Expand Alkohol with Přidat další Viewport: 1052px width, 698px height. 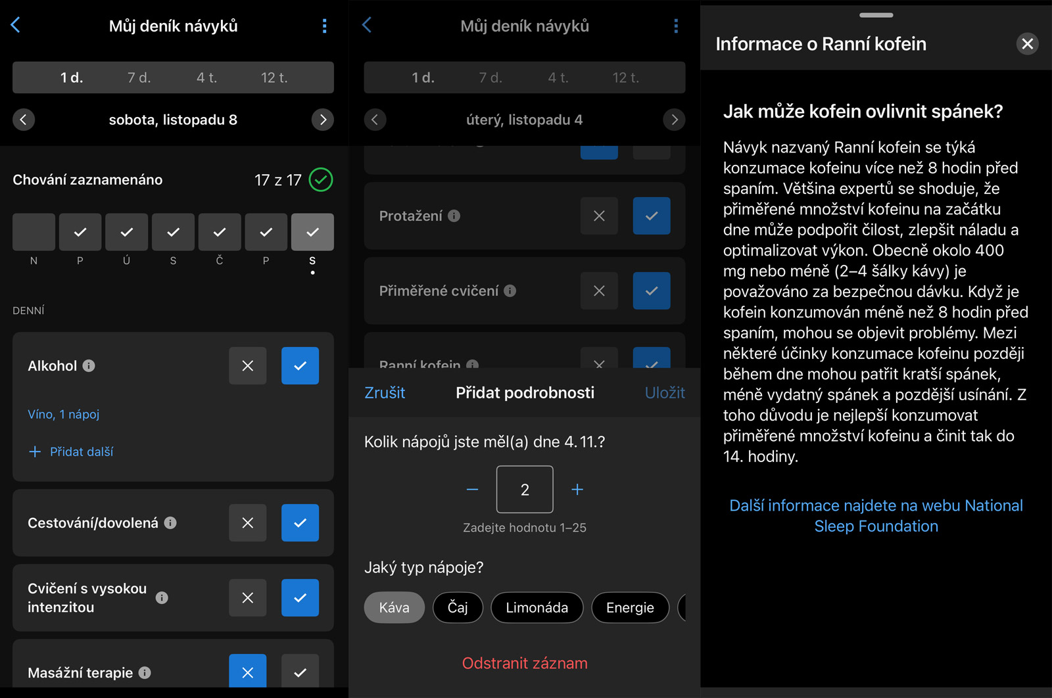click(x=71, y=452)
